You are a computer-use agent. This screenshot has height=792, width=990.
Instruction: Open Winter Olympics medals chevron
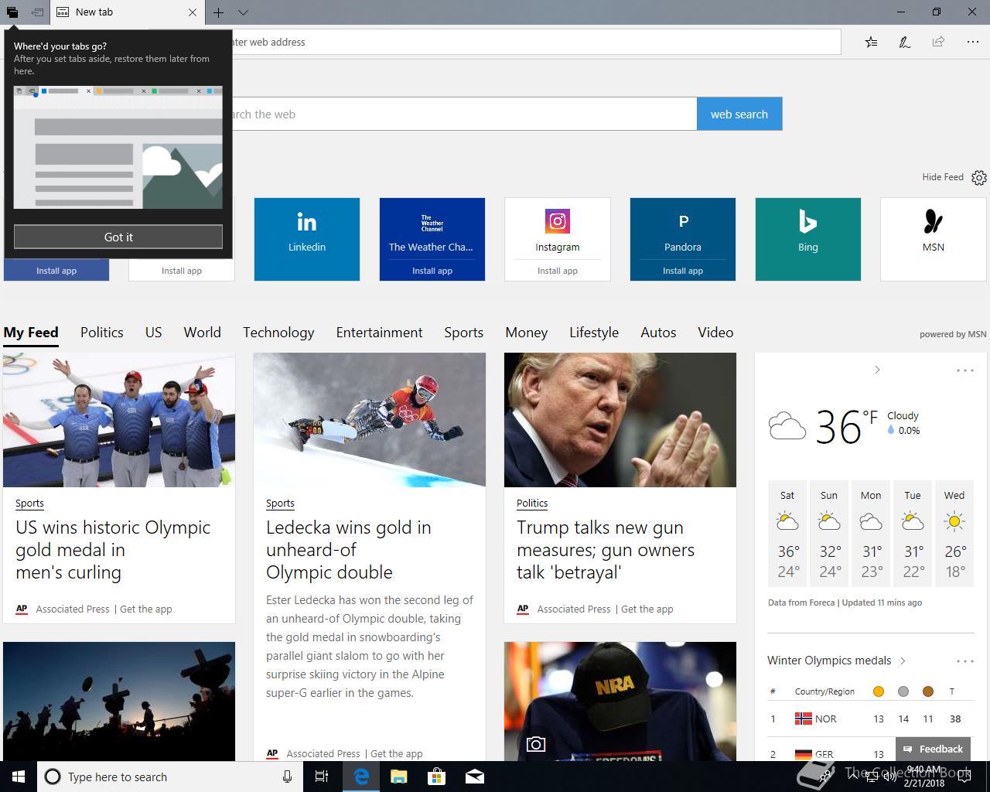point(903,661)
